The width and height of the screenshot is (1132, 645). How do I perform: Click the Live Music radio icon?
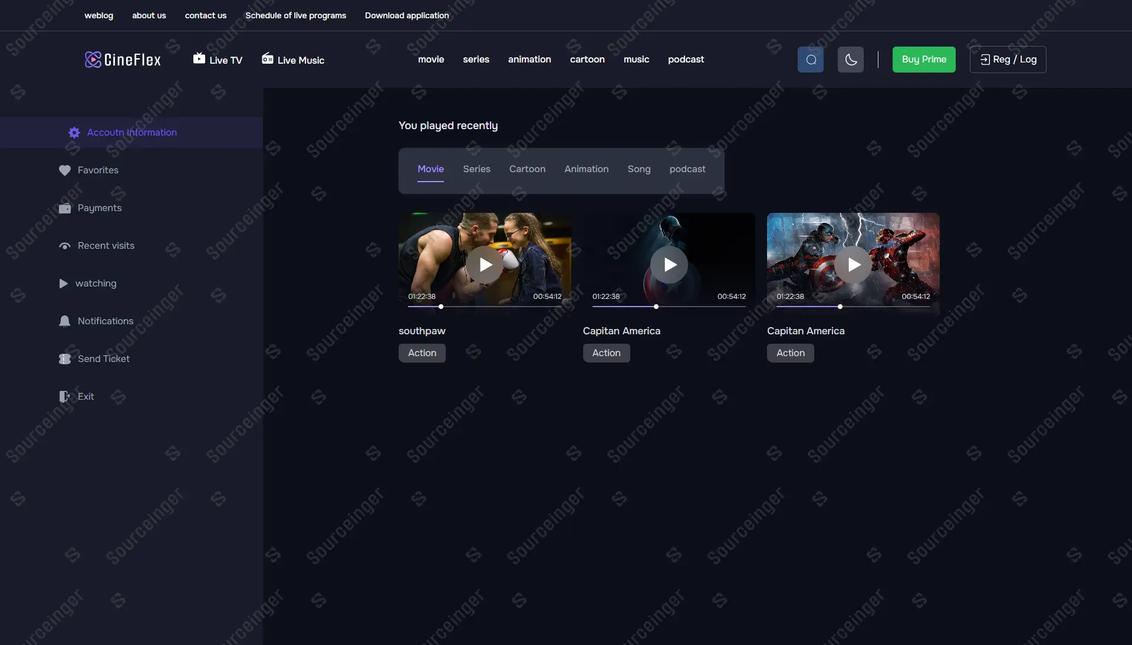268,58
